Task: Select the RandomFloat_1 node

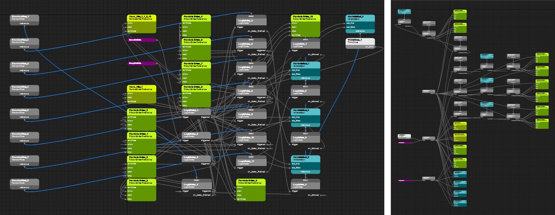Action: coord(24,20)
